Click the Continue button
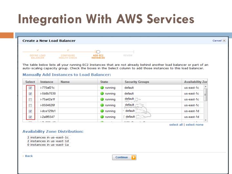The width and height of the screenshot is (232, 174). click(x=124, y=157)
